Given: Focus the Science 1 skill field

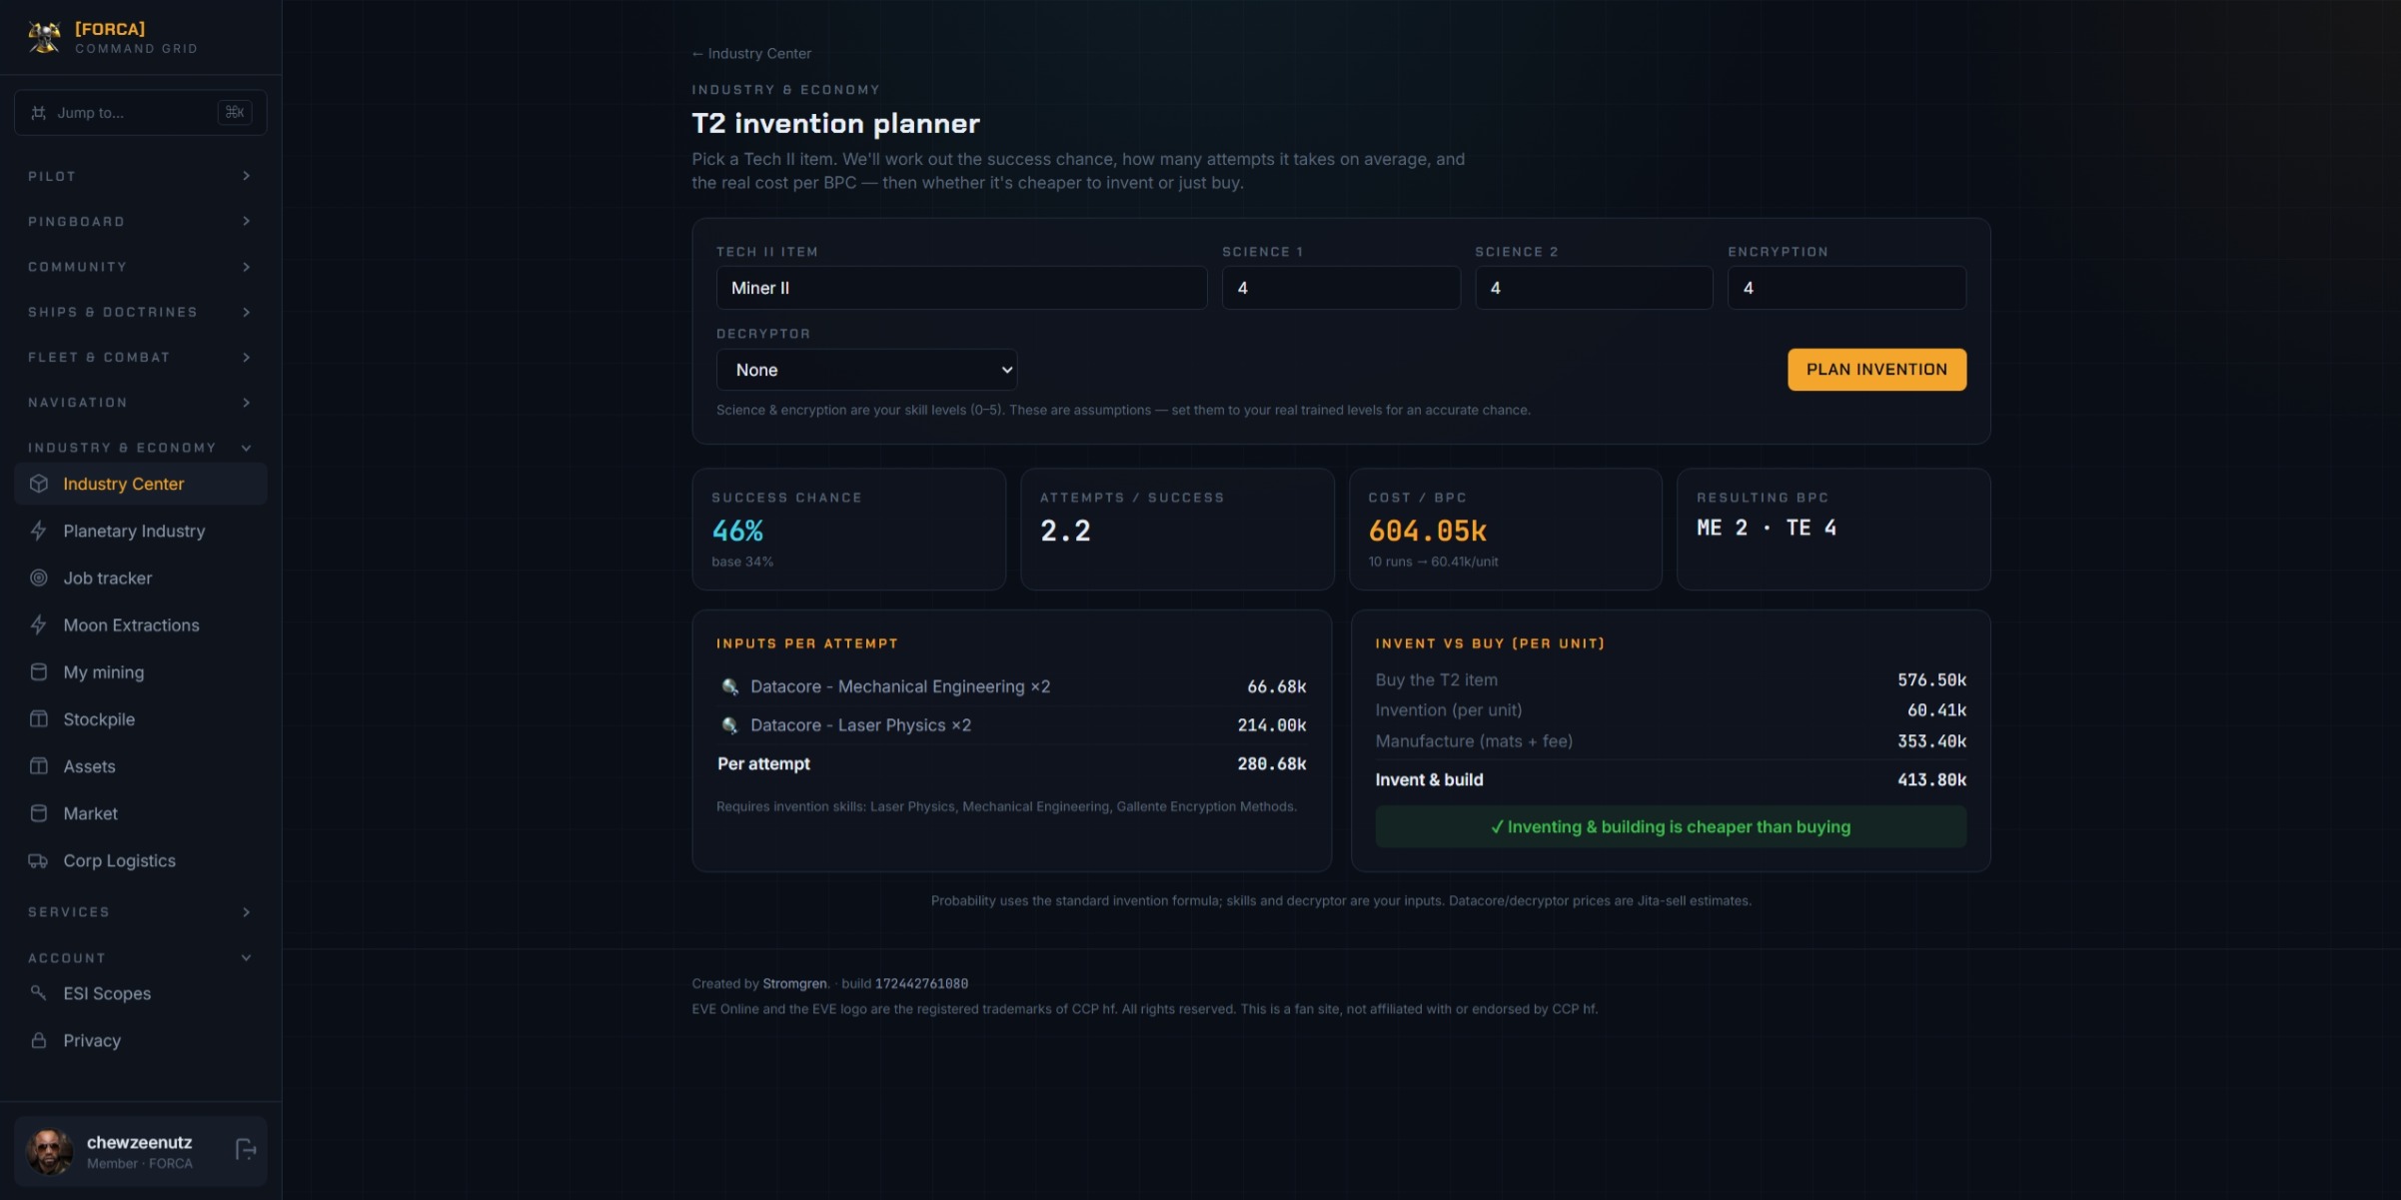Looking at the screenshot, I should click(1341, 288).
